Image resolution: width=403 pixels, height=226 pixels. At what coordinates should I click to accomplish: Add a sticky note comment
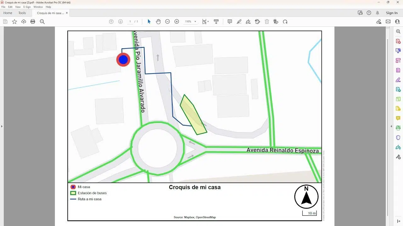[x=230, y=22]
